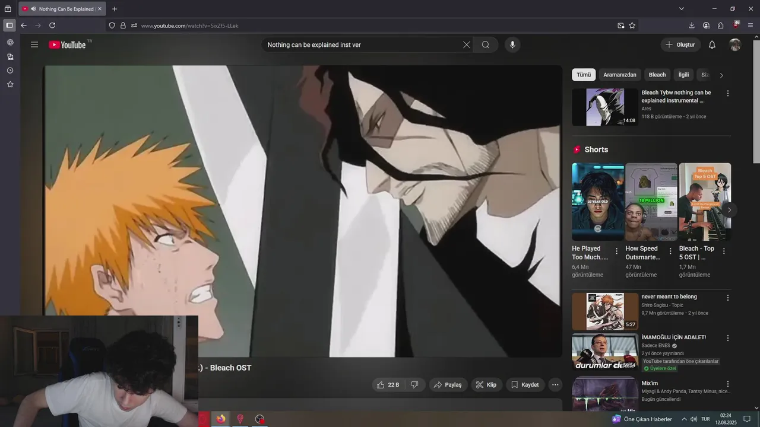The height and width of the screenshot is (427, 760).
Task: Select the Bleach filter chip
Action: 657,75
